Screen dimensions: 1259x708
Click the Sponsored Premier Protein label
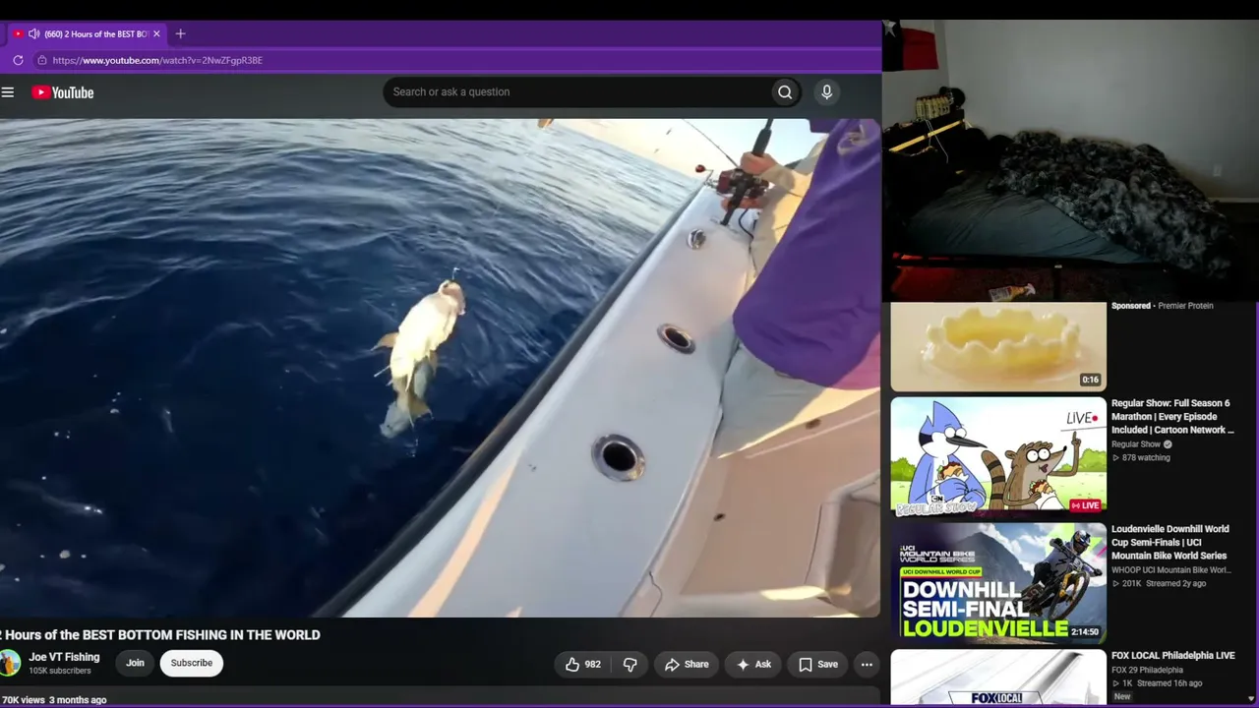pos(1163,306)
